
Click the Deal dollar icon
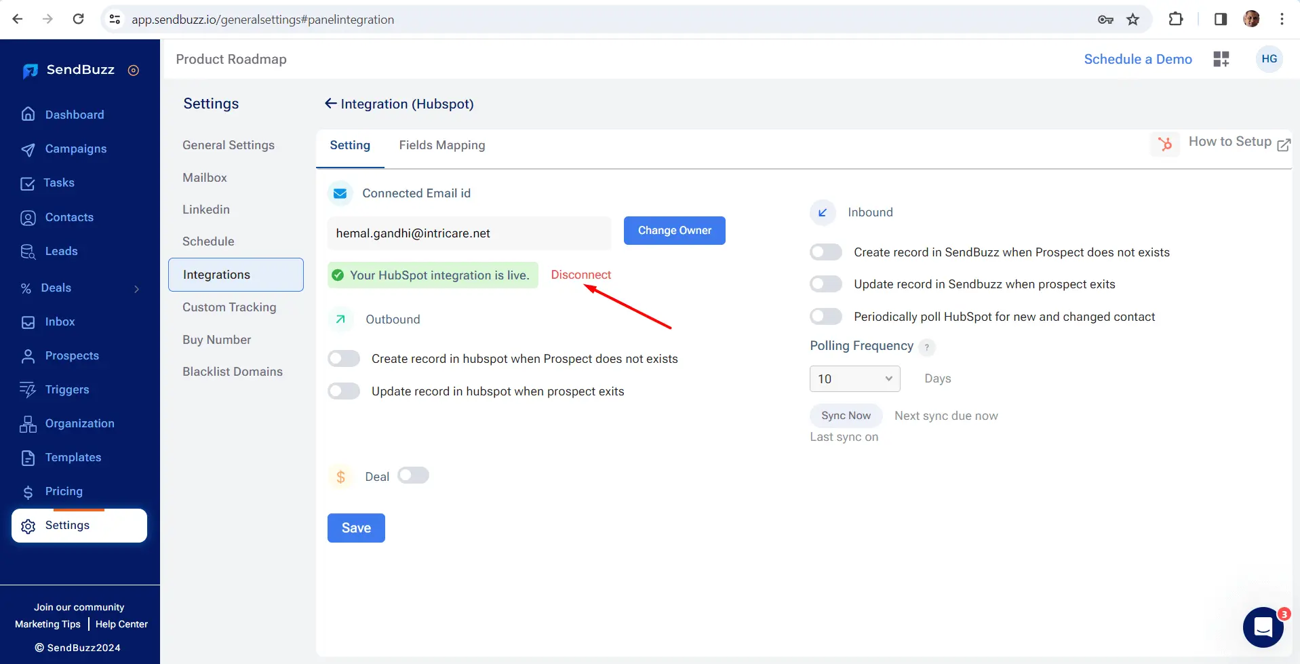340,477
